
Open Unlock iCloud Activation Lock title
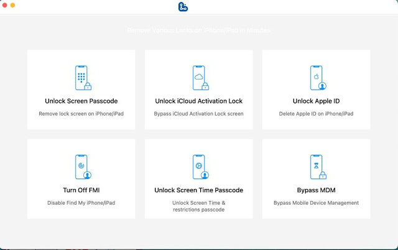pos(199,101)
